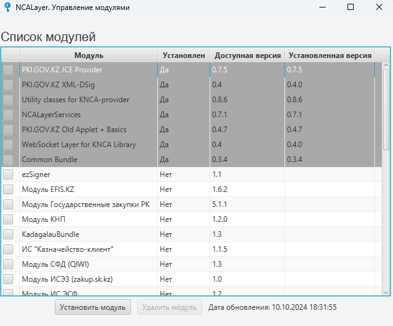Click installed version 0.3.4 of Common Bundle
The height and width of the screenshot is (326, 393).
(x=294, y=160)
